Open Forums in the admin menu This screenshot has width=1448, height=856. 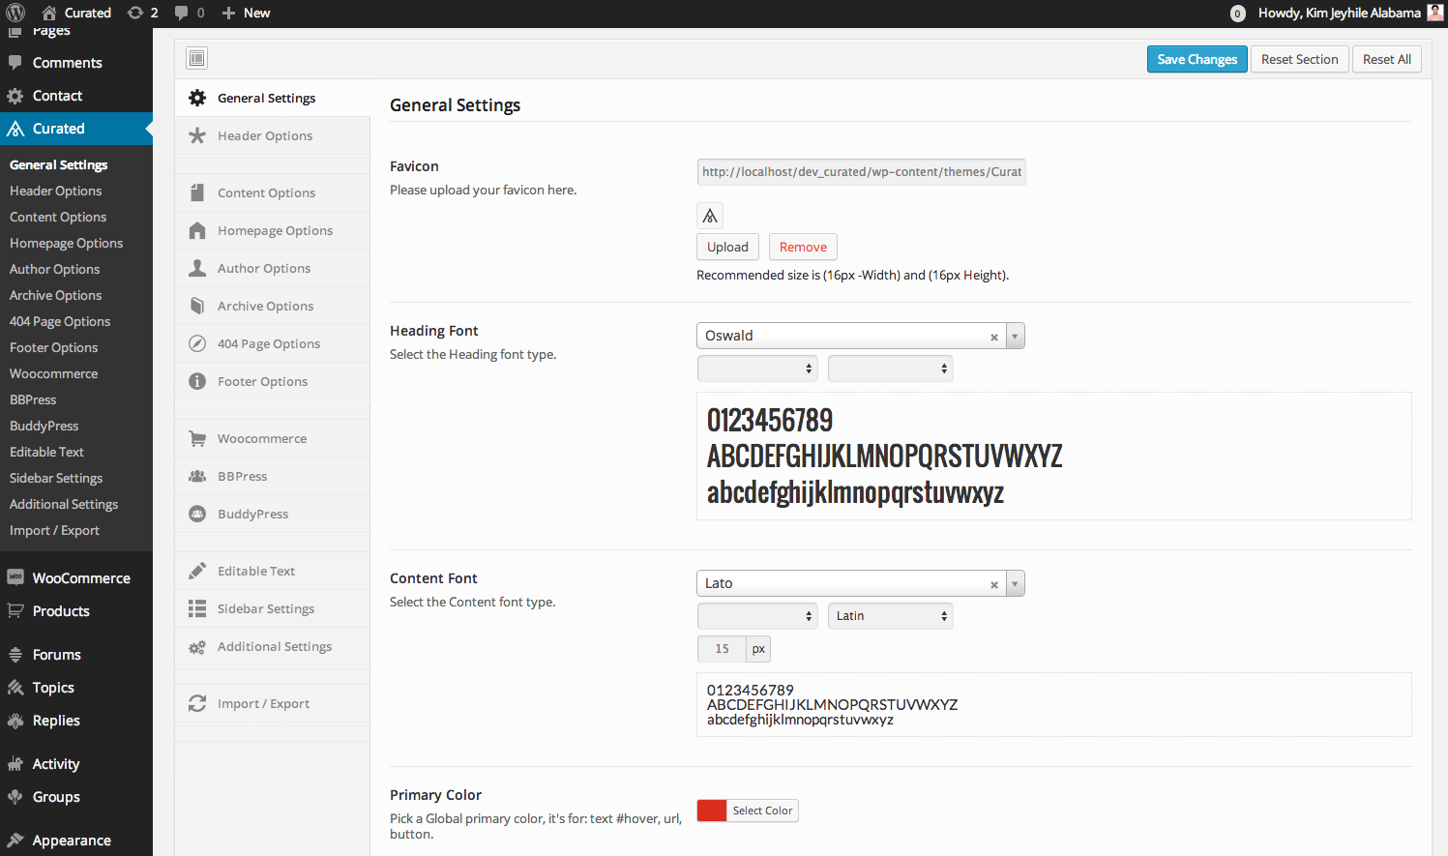[x=76, y=655]
